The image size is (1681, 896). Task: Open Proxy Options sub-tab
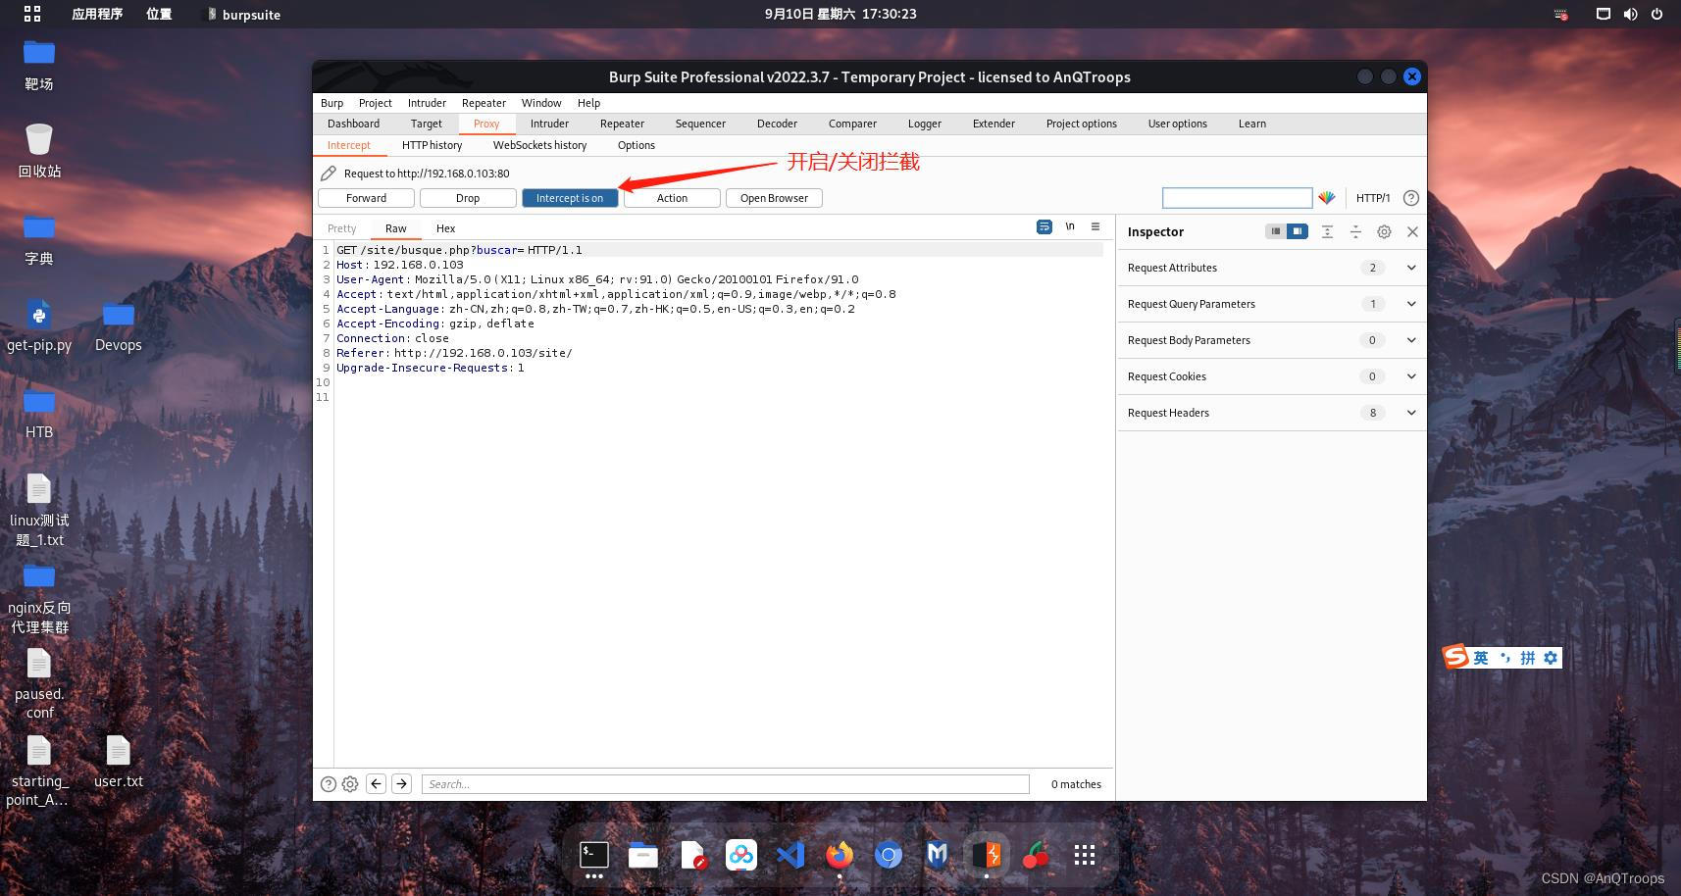[636, 145]
